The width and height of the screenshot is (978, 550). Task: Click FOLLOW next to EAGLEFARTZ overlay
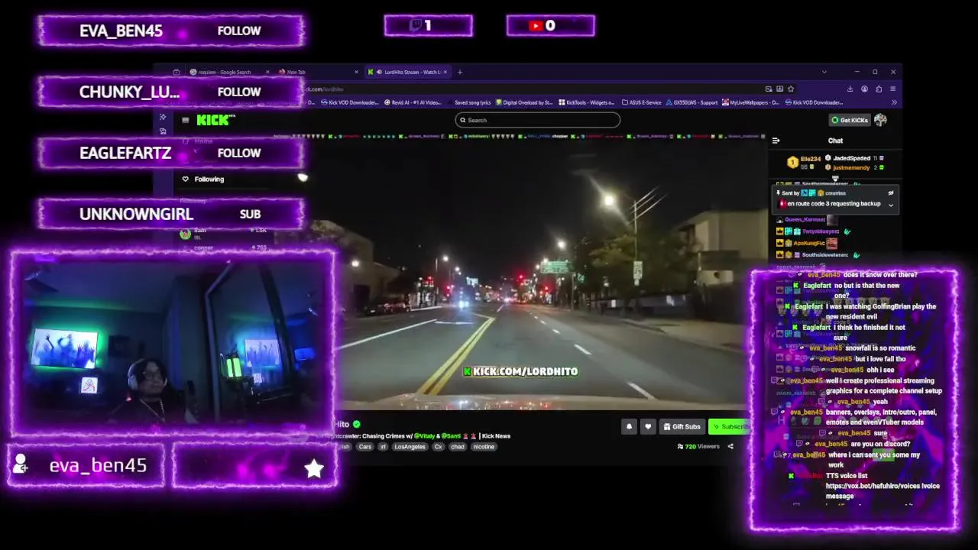[239, 153]
